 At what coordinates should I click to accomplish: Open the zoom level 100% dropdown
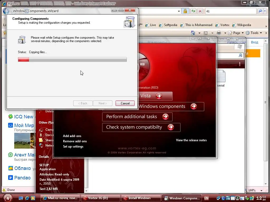coord(261,190)
